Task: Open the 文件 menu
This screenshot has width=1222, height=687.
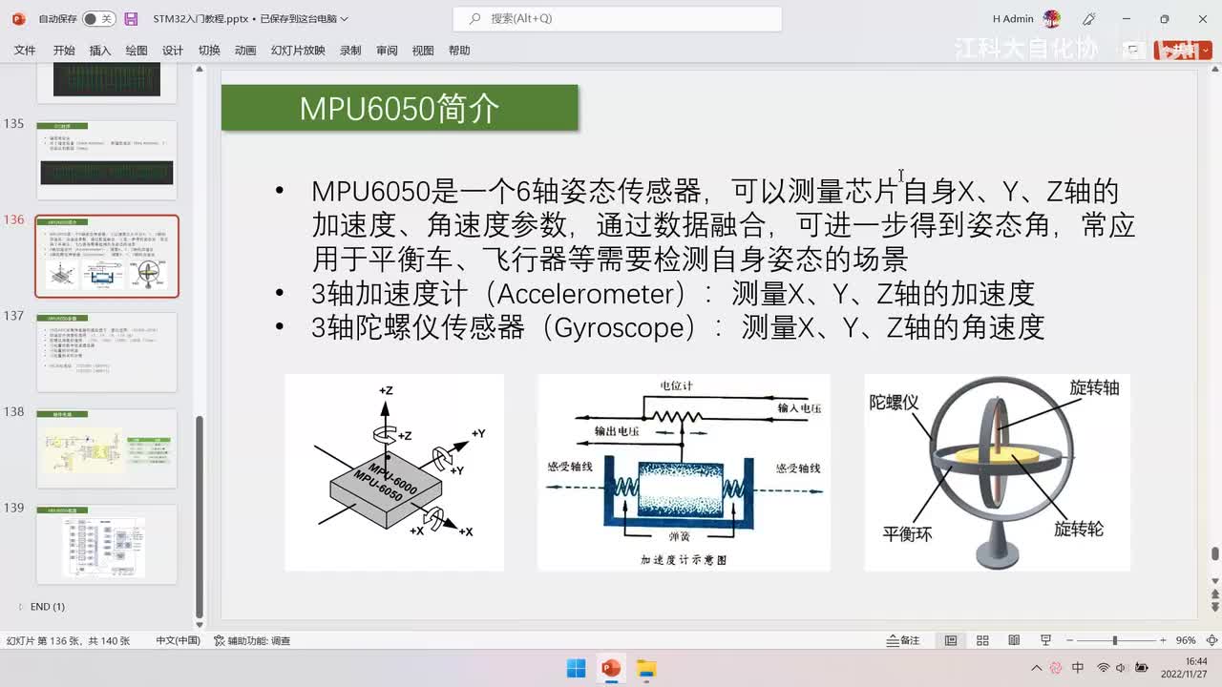Action: pos(25,51)
